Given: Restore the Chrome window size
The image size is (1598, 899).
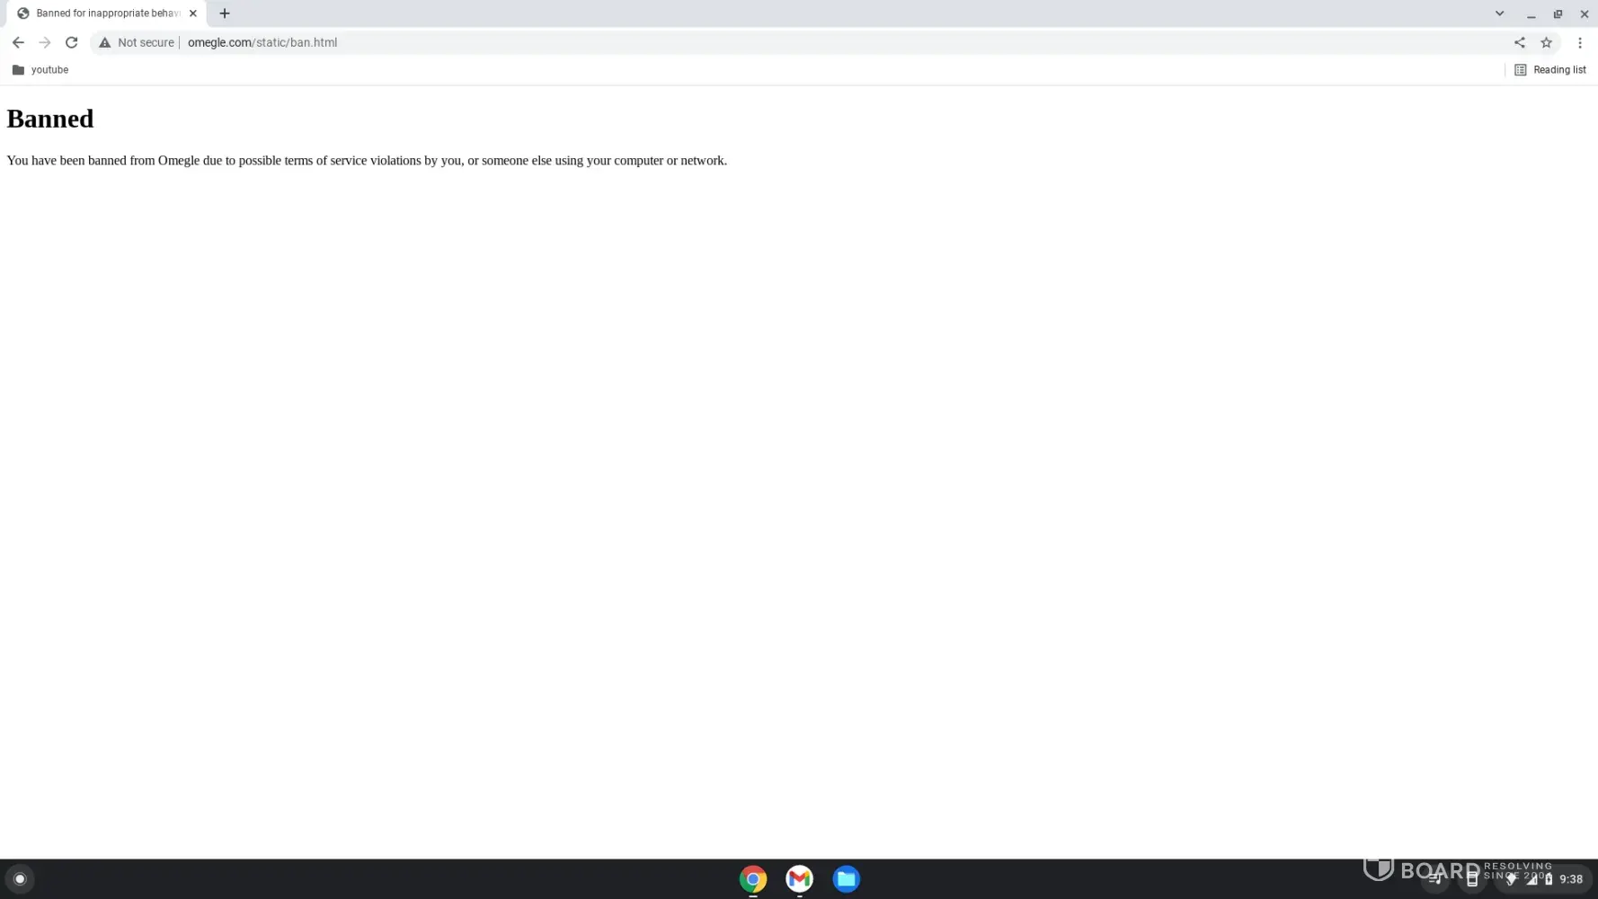Looking at the screenshot, I should coord(1558,14).
